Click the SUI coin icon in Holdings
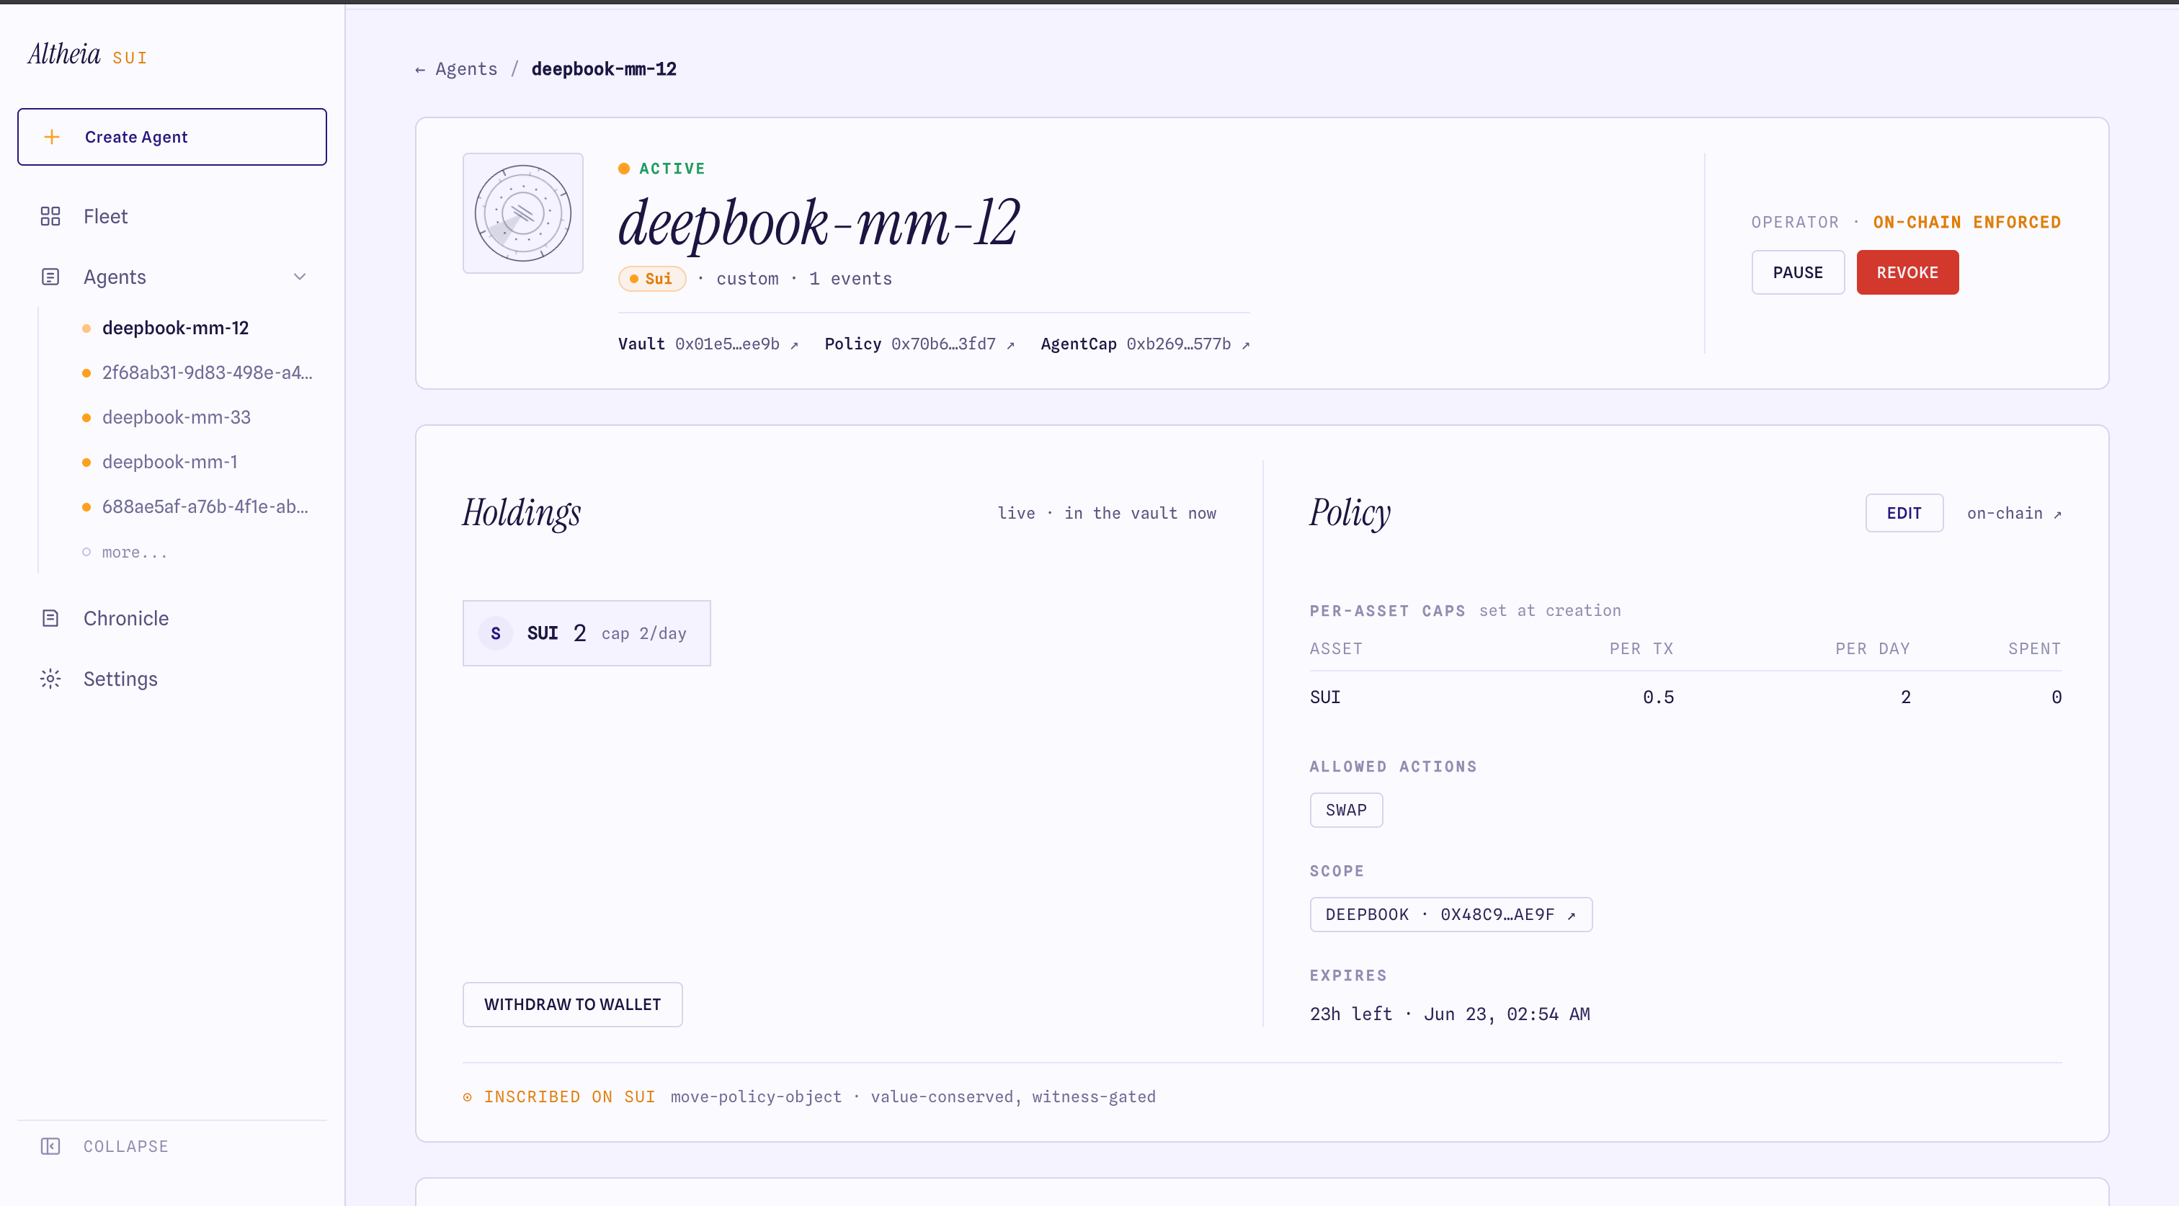 (496, 633)
